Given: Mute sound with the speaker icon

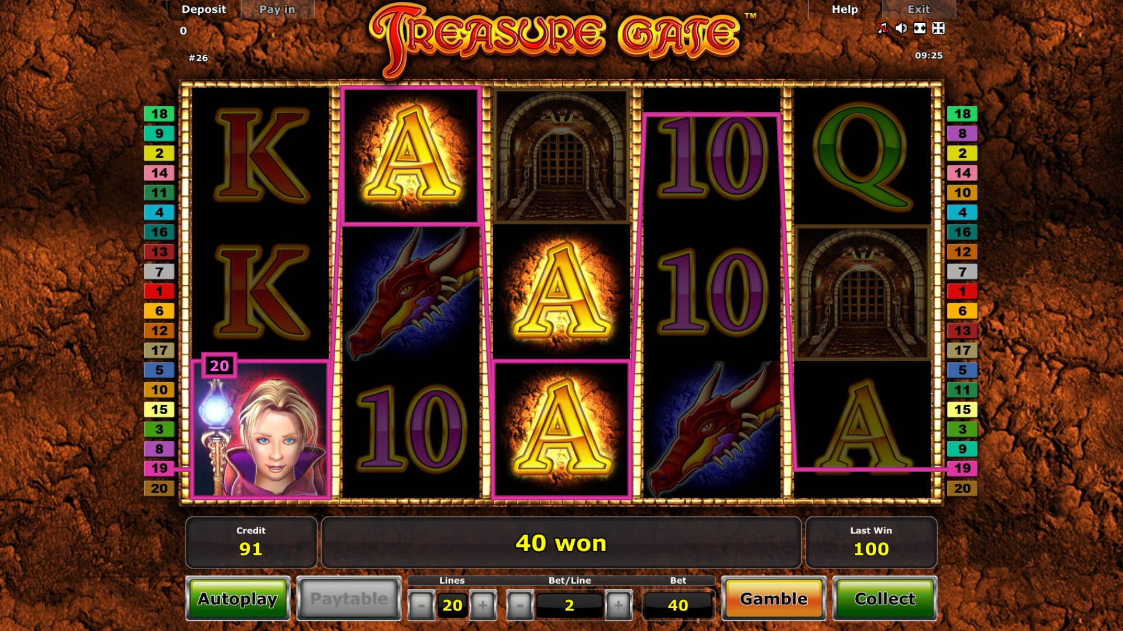Looking at the screenshot, I should (x=901, y=28).
